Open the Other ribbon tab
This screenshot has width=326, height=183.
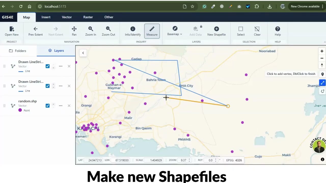[109, 17]
